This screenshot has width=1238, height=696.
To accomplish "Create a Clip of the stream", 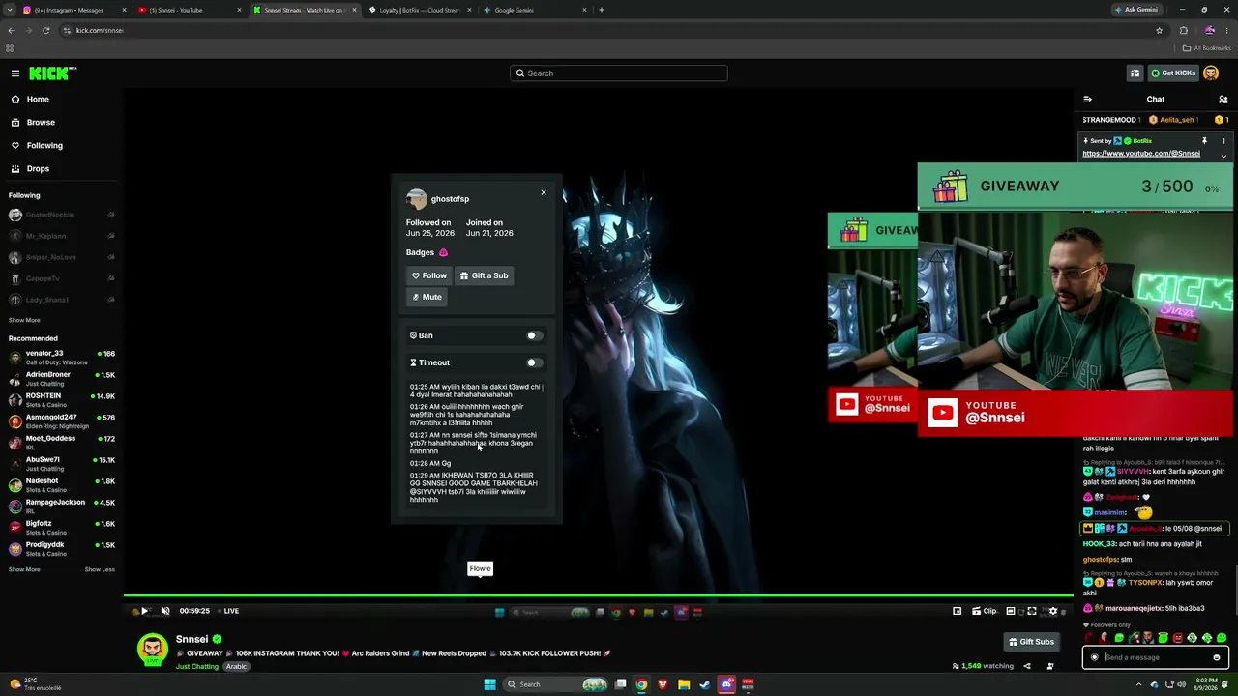I will point(985,611).
